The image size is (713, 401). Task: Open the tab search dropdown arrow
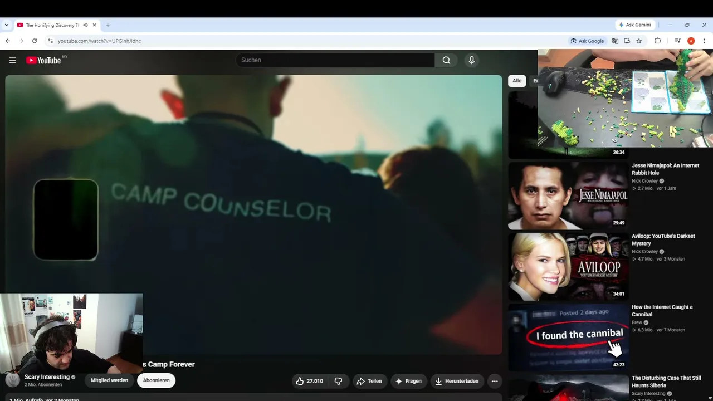click(7, 25)
